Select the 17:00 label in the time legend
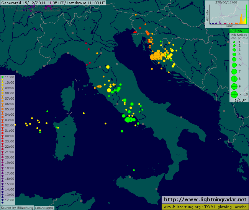Screen dimensions: 249x210 pos(10,173)
